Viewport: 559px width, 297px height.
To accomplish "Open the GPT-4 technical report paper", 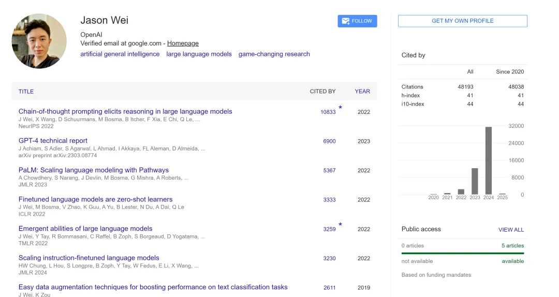I will coord(53,141).
